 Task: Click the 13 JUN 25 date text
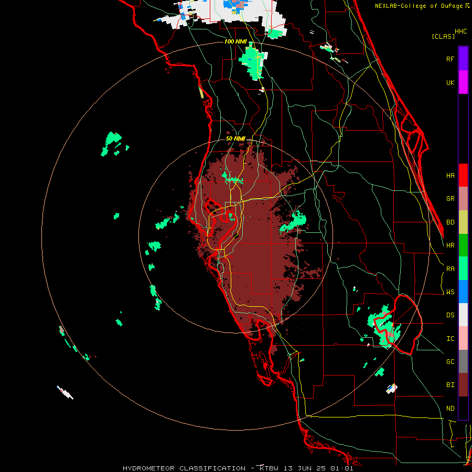point(305,468)
